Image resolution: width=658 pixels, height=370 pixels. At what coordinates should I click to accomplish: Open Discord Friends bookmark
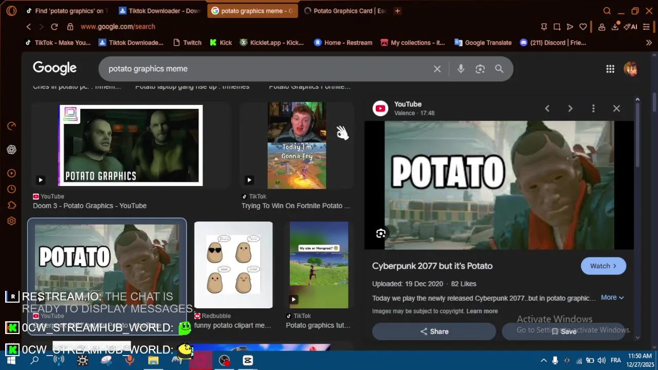[553, 43]
